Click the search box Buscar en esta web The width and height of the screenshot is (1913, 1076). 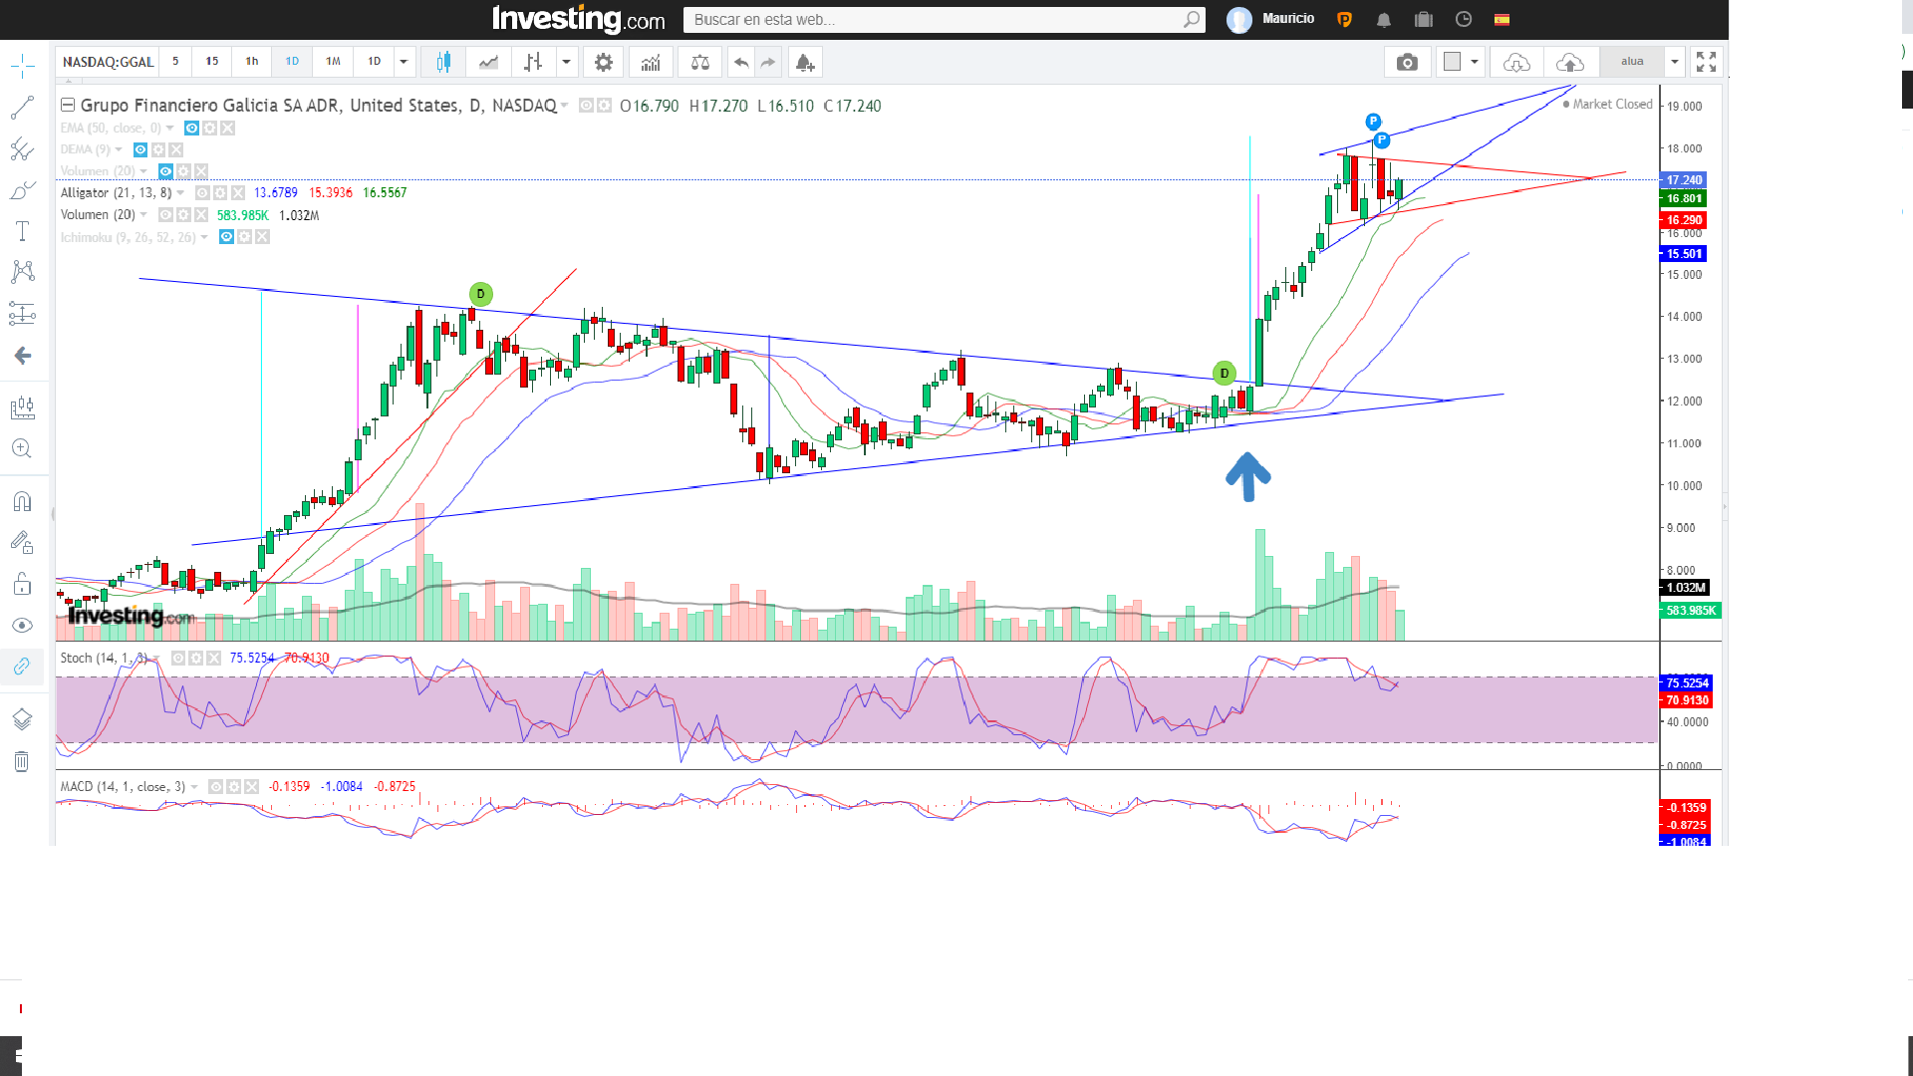(944, 20)
